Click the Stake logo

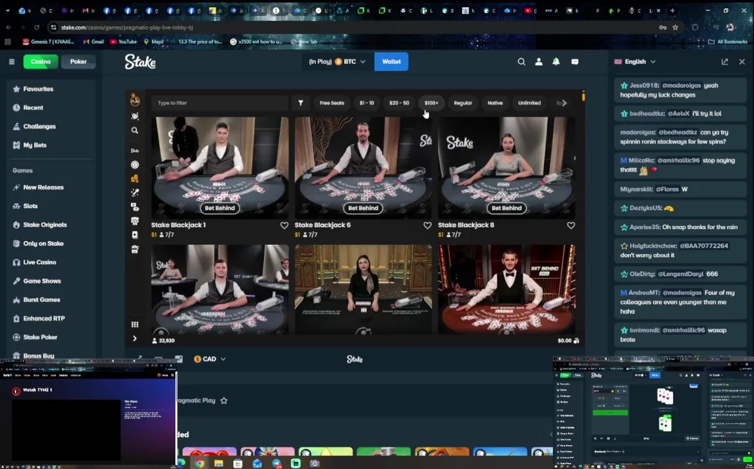140,61
